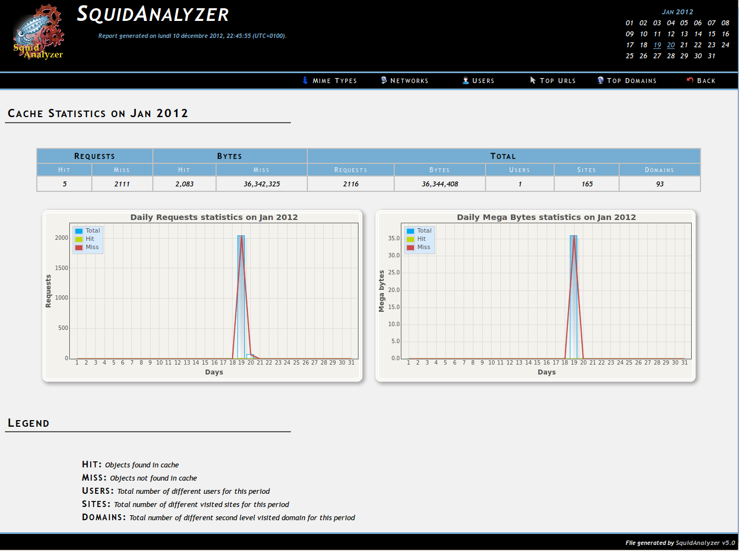Click the green Hit swatch in Requests chart
This screenshot has width=739, height=551.
[x=79, y=239]
